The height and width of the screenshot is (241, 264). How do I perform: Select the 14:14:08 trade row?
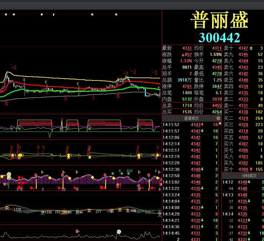[190, 208]
